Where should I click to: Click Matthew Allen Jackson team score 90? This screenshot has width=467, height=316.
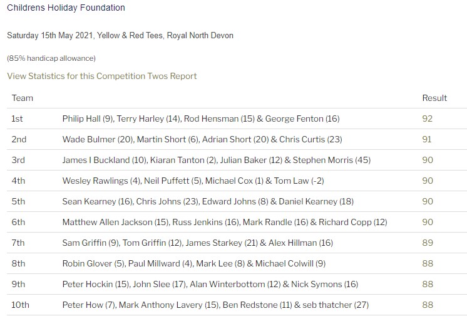[428, 222]
